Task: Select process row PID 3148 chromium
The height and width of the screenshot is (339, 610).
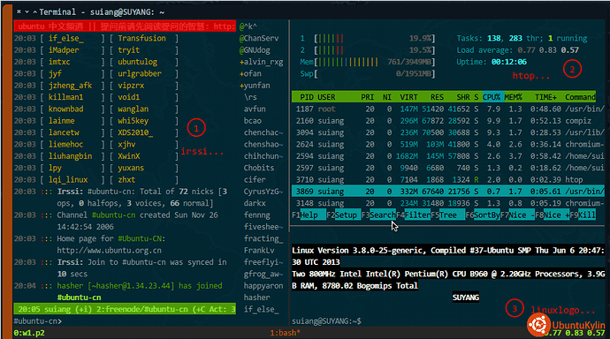Action: pyautogui.click(x=447, y=203)
